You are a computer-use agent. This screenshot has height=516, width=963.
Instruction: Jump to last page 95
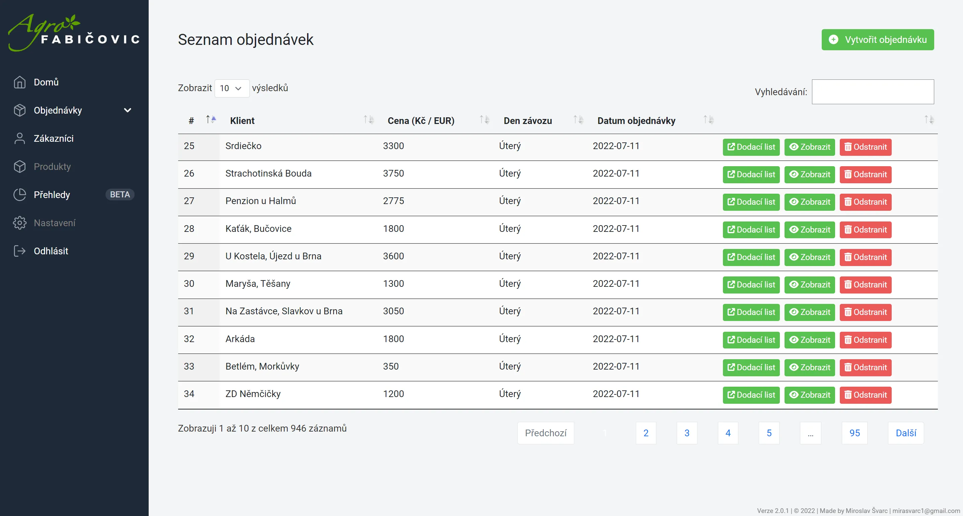pyautogui.click(x=855, y=433)
